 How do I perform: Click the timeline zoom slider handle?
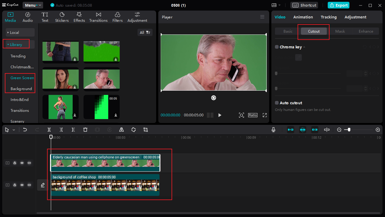tap(349, 130)
